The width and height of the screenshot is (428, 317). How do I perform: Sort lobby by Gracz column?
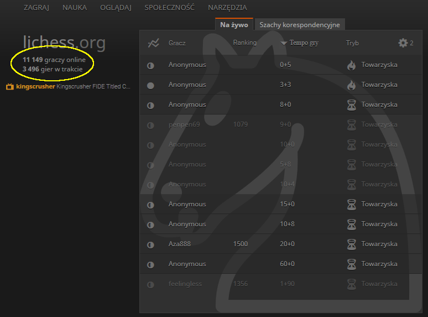tap(177, 43)
